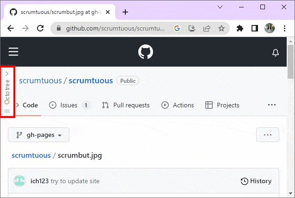Open the Pull requests tab
Image resolution: width=295 pixels, height=198 pixels.
[x=126, y=105]
